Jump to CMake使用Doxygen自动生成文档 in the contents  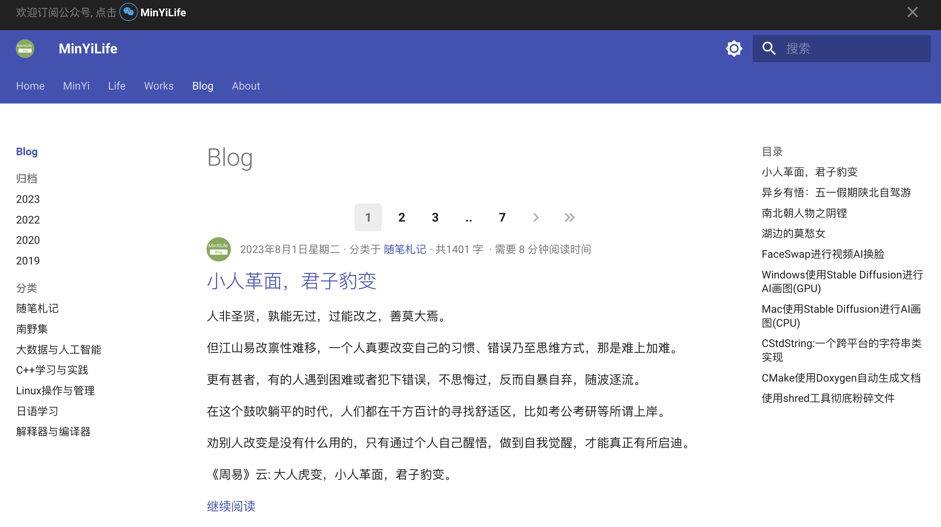841,378
